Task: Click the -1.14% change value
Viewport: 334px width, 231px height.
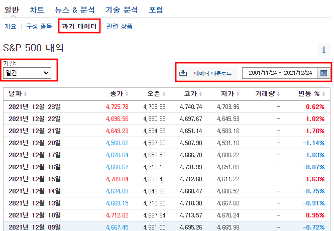Action: 313,143
